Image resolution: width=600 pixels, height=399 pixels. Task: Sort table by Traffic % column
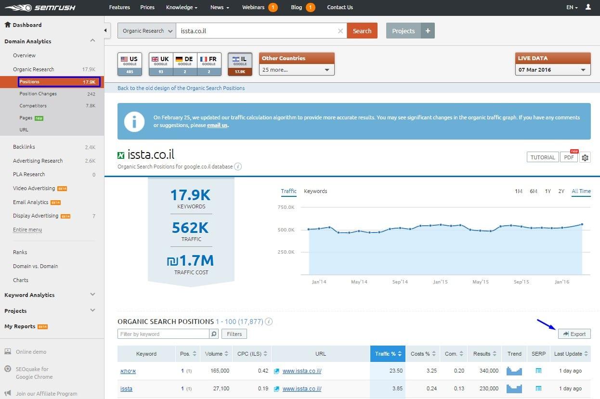[x=388, y=354]
